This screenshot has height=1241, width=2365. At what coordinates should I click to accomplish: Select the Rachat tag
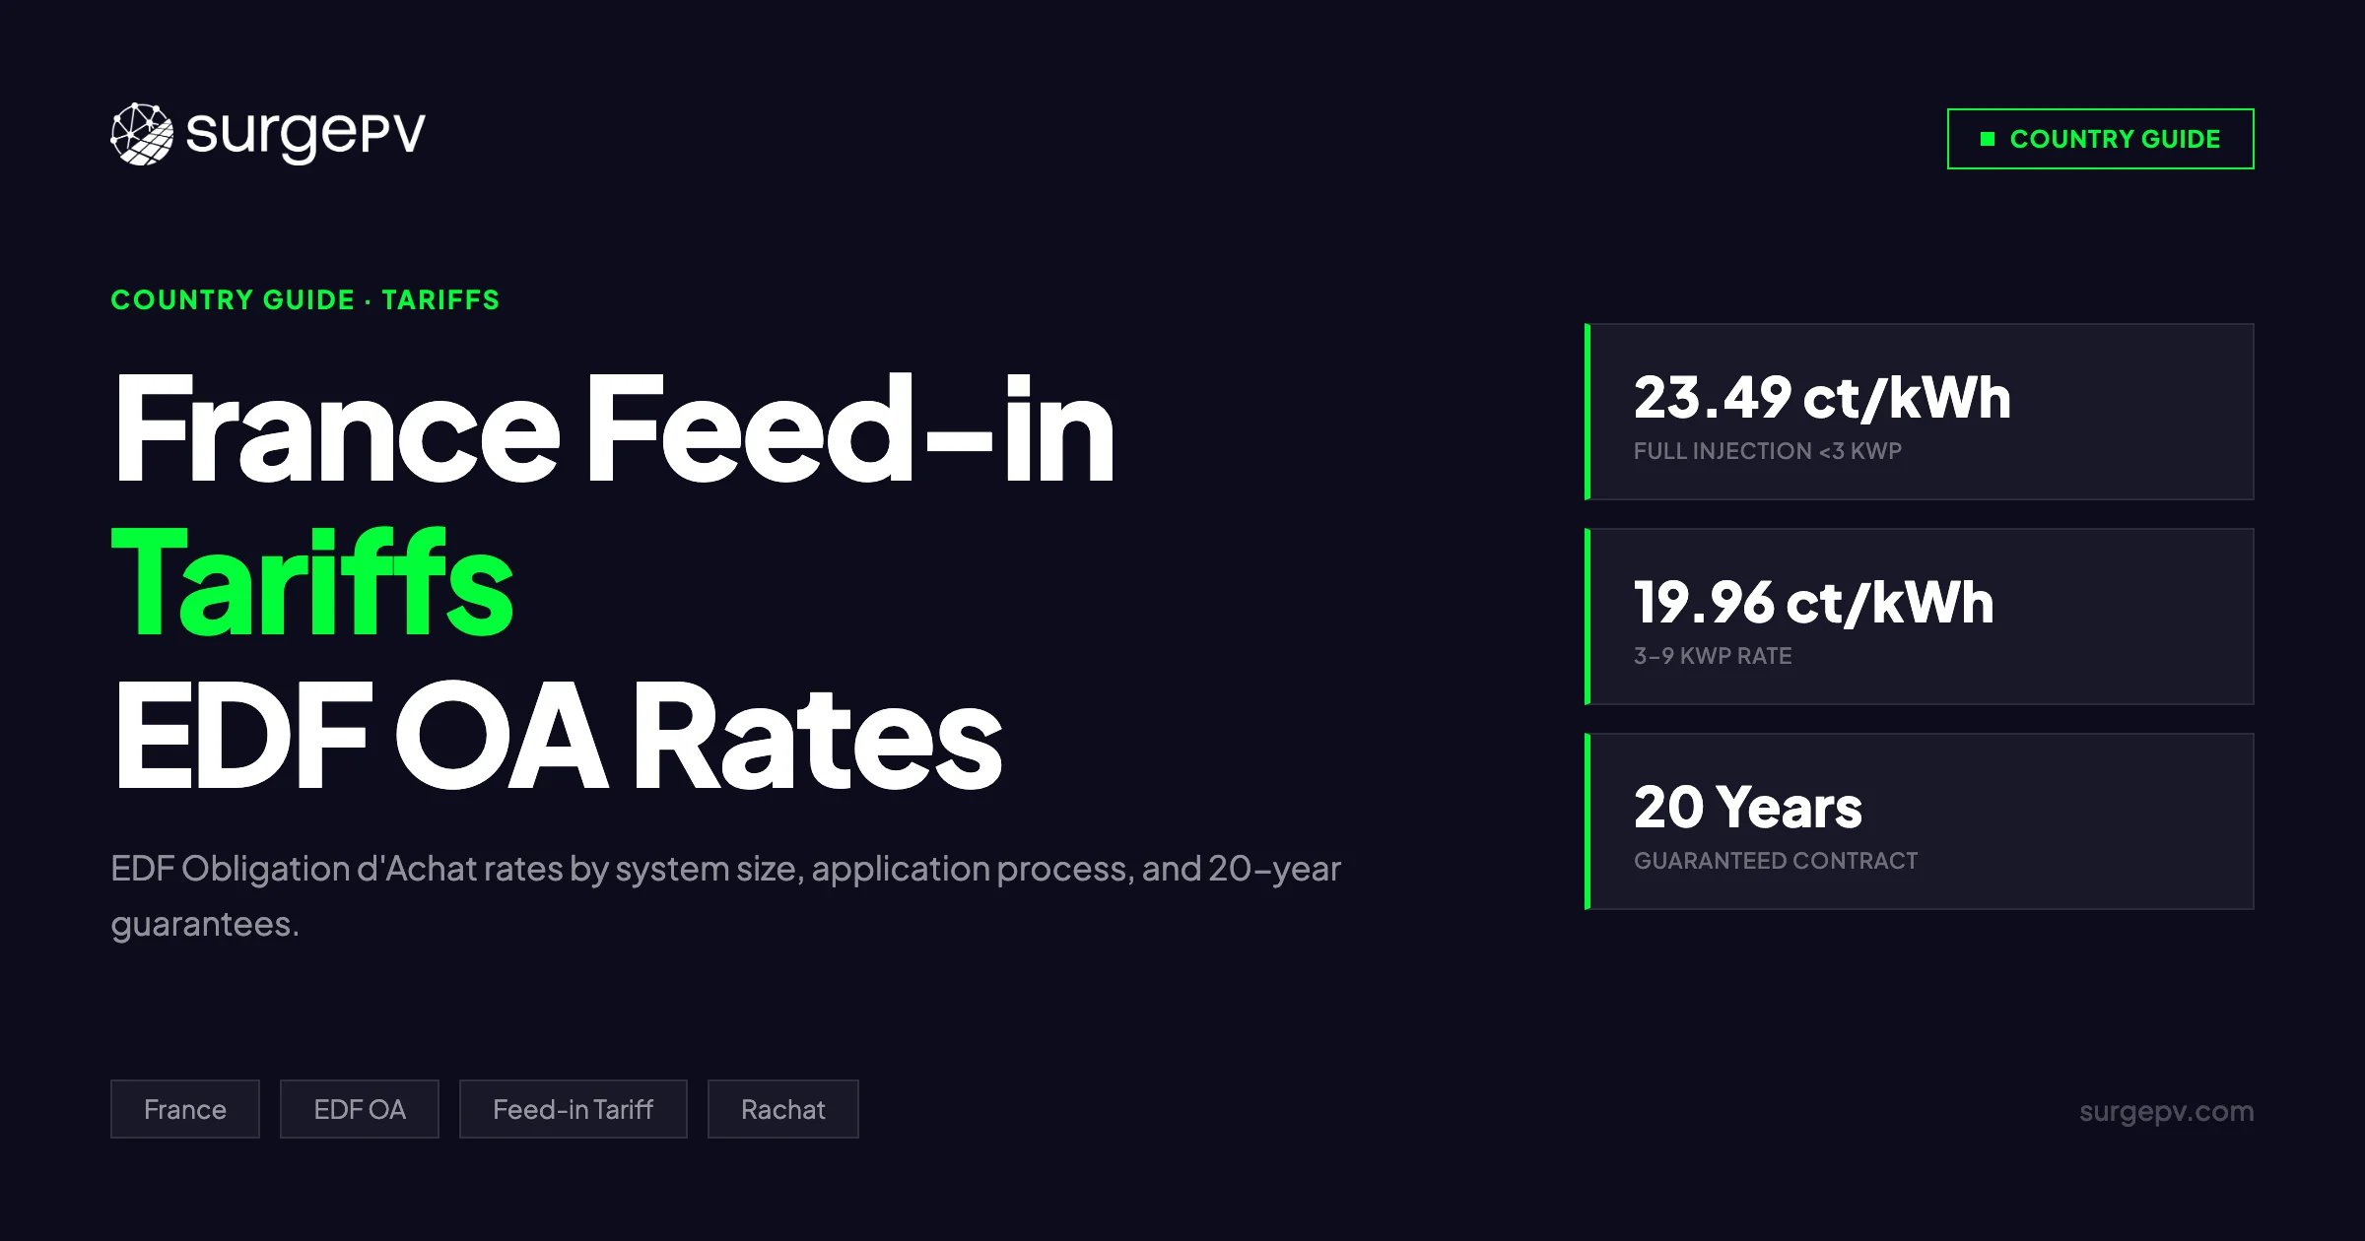pos(782,1109)
